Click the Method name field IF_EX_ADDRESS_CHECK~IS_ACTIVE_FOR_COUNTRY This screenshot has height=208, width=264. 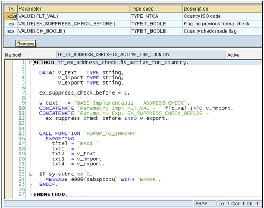click(141, 55)
